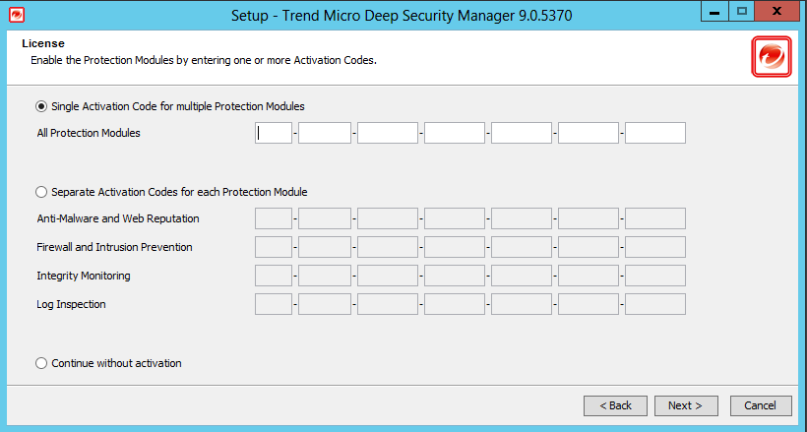Click the Trend Micro icon in title bar

click(17, 15)
